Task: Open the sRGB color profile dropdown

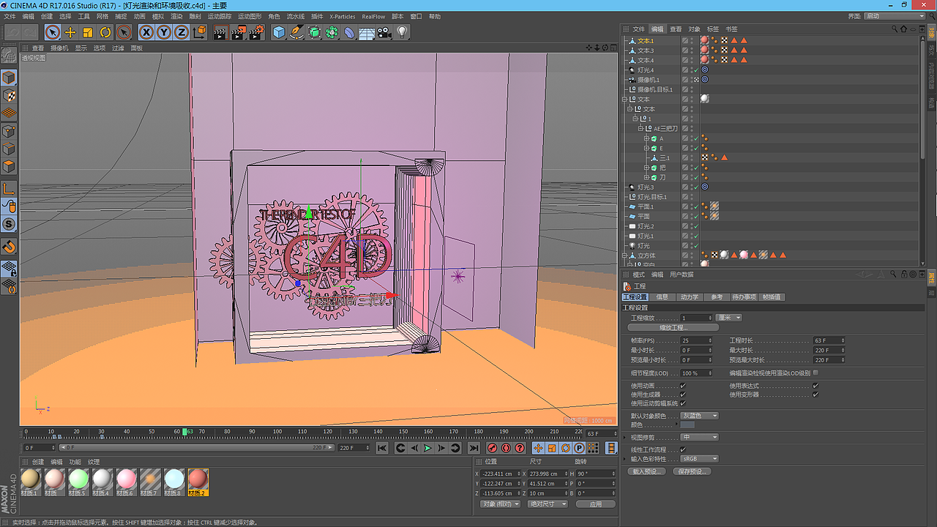Action: (699, 459)
